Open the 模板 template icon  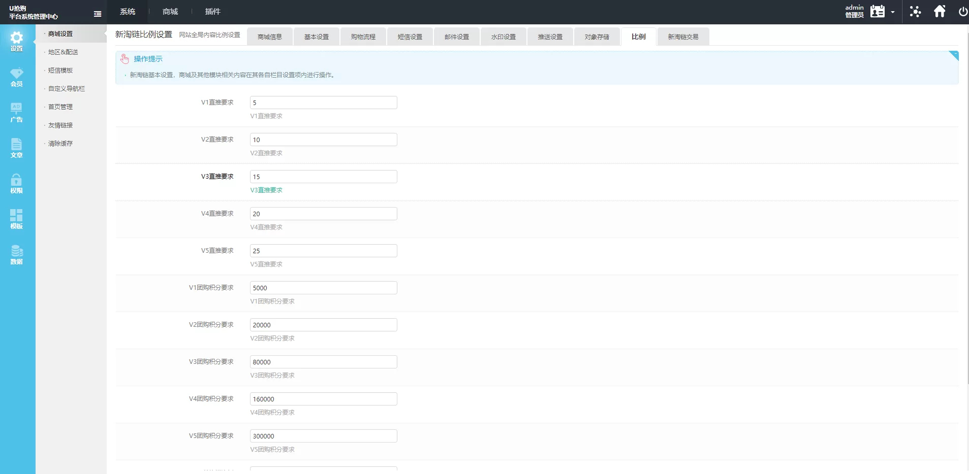tap(17, 219)
